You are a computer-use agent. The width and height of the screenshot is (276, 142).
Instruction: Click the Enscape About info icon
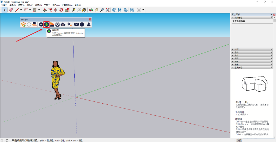(x=82, y=25)
